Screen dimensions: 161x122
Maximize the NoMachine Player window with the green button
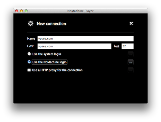coord(26,11)
